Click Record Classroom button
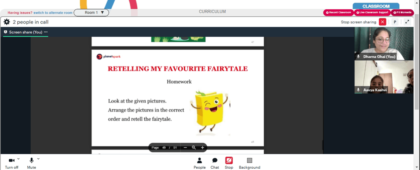Screen dimensions: 420x170 (x=339, y=13)
